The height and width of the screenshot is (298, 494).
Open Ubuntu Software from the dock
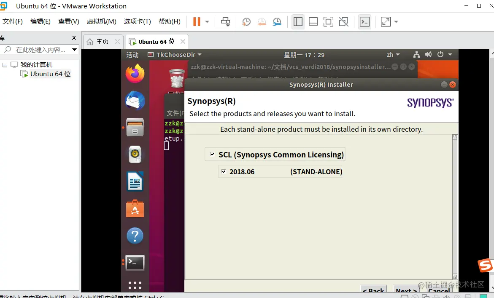point(135,208)
